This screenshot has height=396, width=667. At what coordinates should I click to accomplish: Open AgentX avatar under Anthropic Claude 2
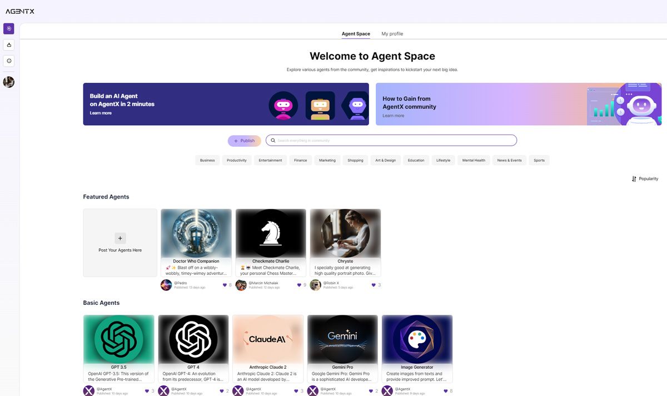click(238, 390)
